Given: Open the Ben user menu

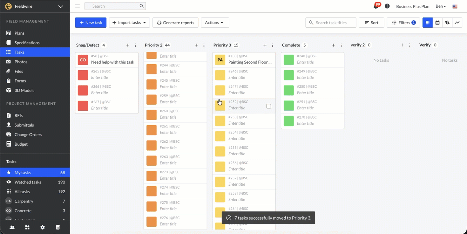Looking at the screenshot, I should 441,6.
